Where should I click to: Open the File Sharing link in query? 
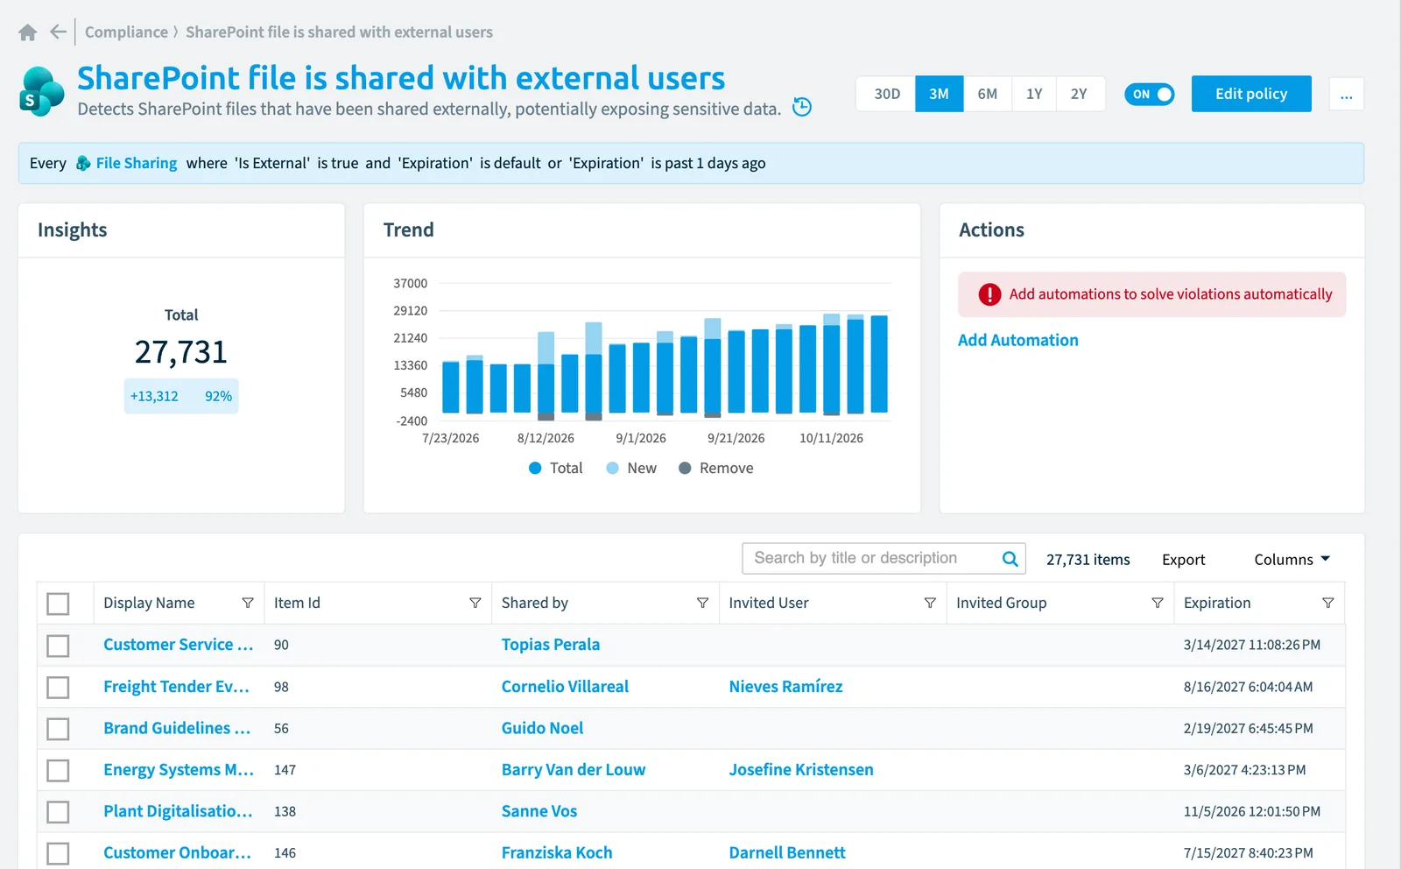tap(137, 163)
